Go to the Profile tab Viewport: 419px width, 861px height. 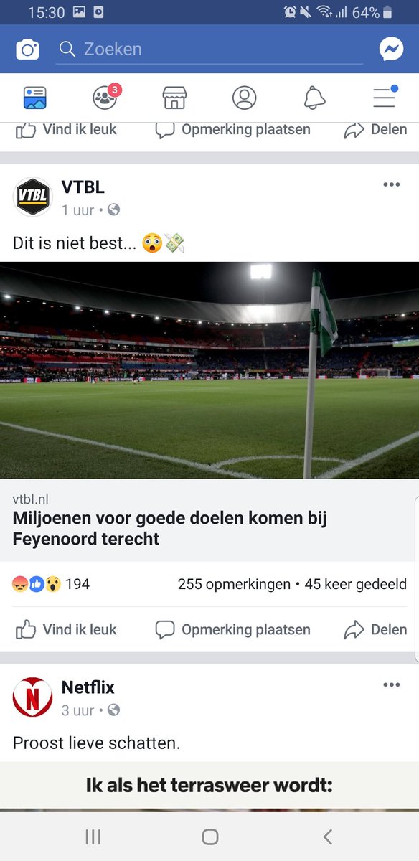(244, 98)
